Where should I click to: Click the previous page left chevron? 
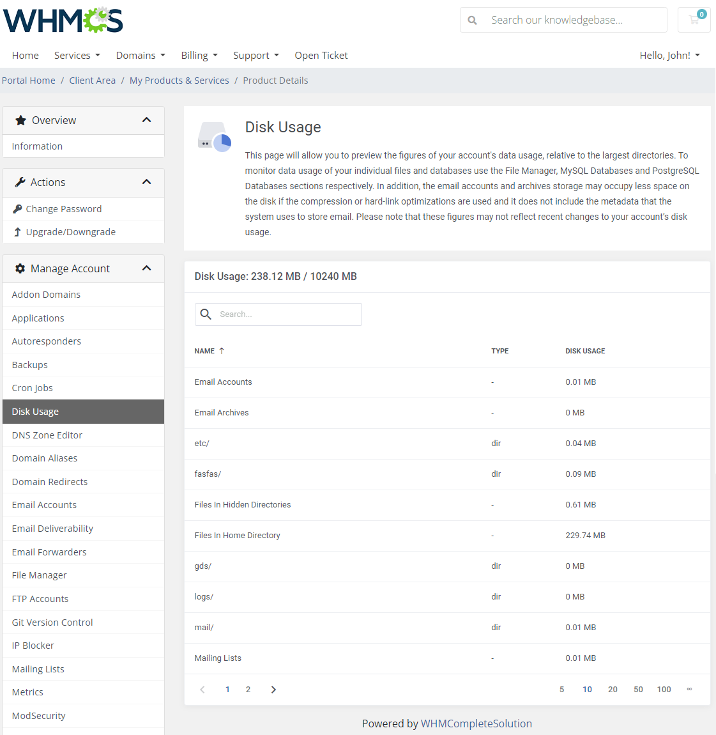point(202,690)
